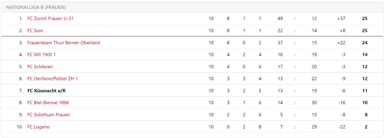
Task: Click rank number 10. in the table
Action: 20,127
